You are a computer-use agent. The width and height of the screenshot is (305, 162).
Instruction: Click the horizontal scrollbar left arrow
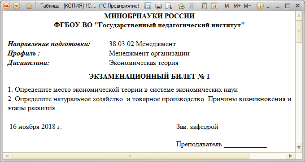coord(7,156)
